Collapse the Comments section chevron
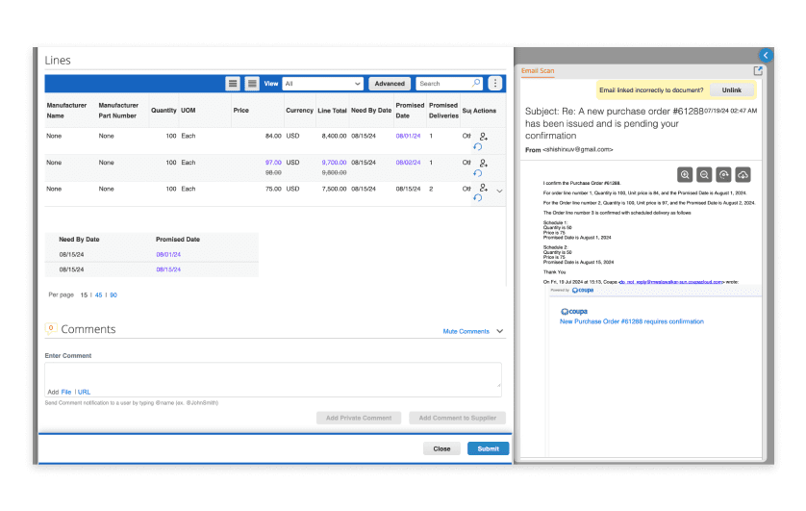The height and width of the screenshot is (511, 806). [499, 331]
